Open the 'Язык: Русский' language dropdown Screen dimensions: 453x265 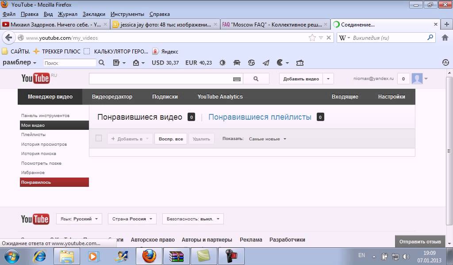(79, 219)
